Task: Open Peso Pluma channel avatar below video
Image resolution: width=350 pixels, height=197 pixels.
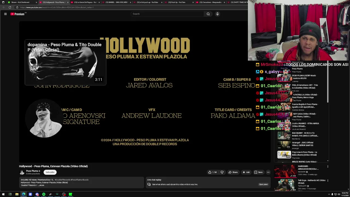Action: pyautogui.click(x=22, y=172)
